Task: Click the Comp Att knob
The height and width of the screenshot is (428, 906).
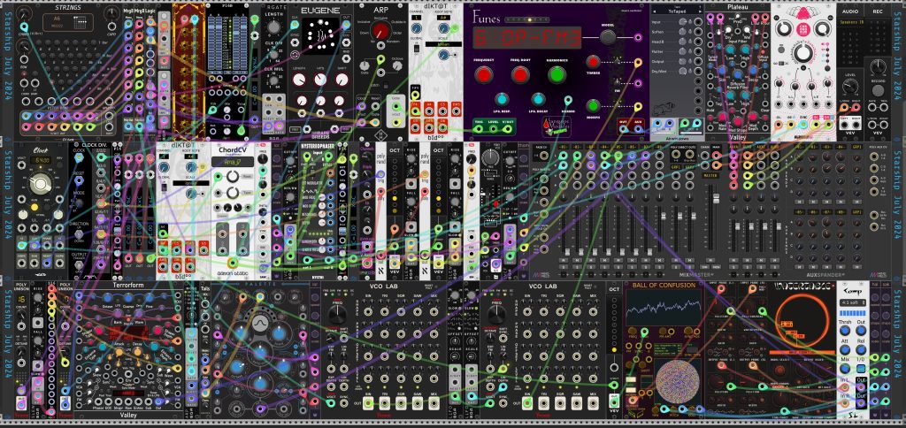Action: tap(845, 349)
